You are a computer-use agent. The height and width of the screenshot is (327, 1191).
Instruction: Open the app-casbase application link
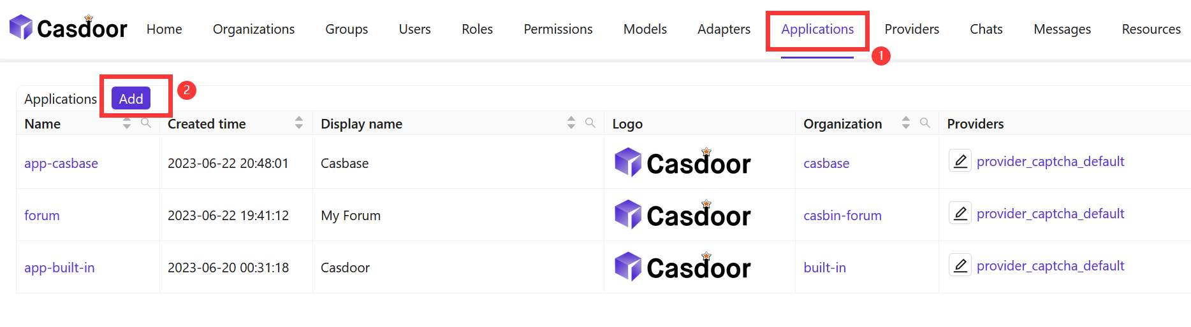click(61, 163)
